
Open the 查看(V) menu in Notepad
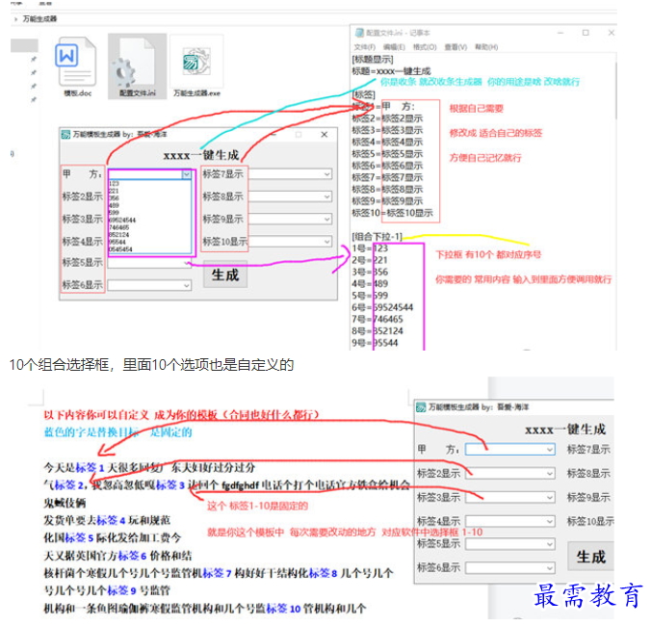pos(456,47)
